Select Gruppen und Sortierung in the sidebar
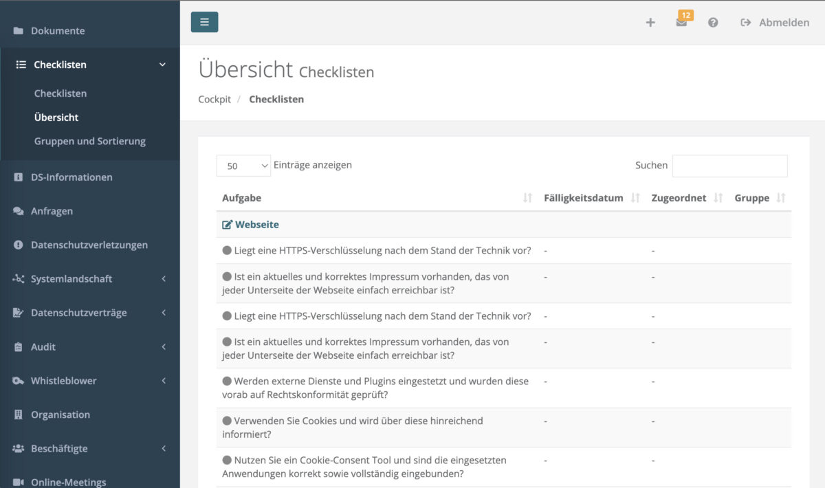Screen dimensions: 825x488 click(90, 141)
